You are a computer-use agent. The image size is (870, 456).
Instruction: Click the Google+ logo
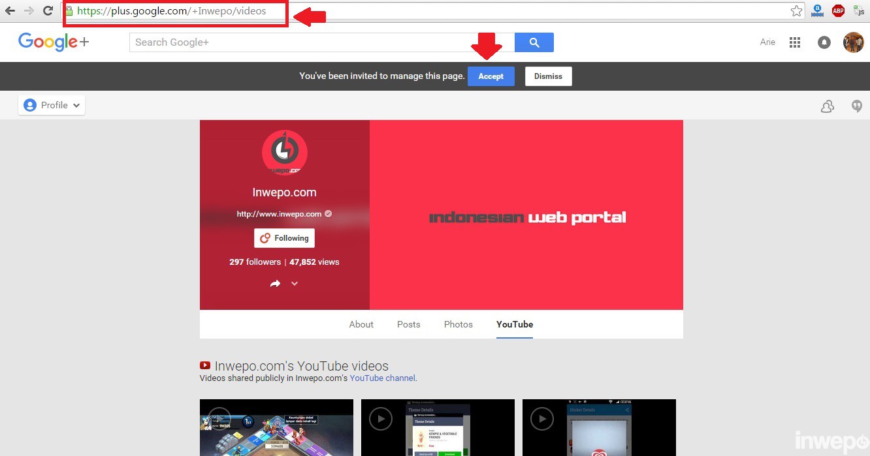(x=54, y=42)
